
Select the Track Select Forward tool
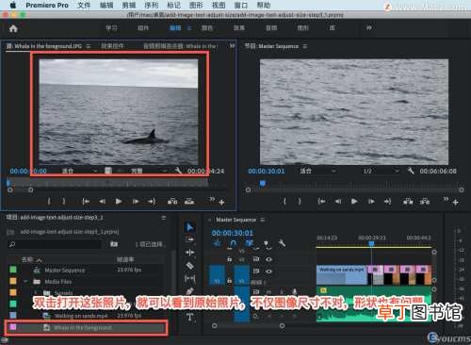(189, 239)
